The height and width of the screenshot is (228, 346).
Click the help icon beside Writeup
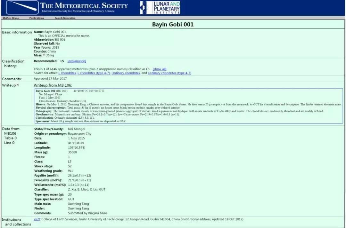18,85
